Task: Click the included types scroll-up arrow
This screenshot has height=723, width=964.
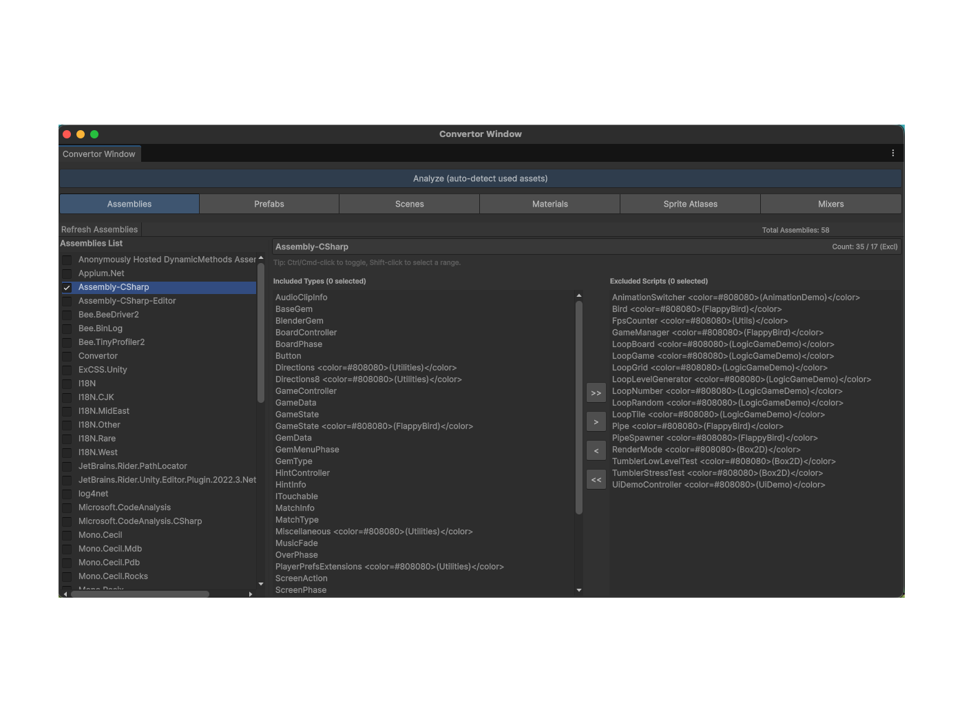Action: click(579, 296)
